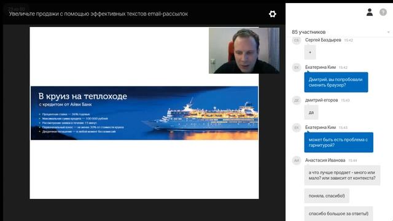393x221 pixels.
Task: Click the first Екатерина Ким avatar at 15:42
Action: (297, 68)
